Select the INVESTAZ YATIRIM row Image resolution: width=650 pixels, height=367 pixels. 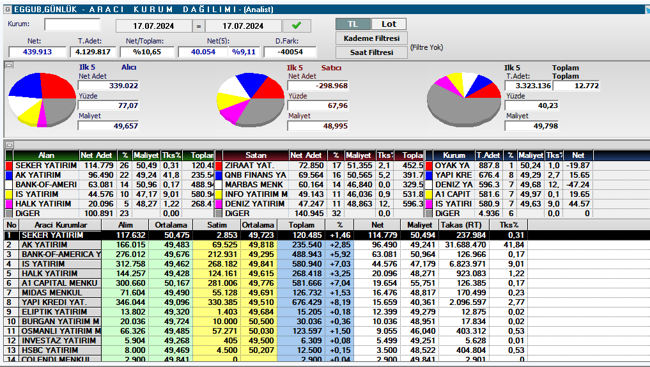265,340
